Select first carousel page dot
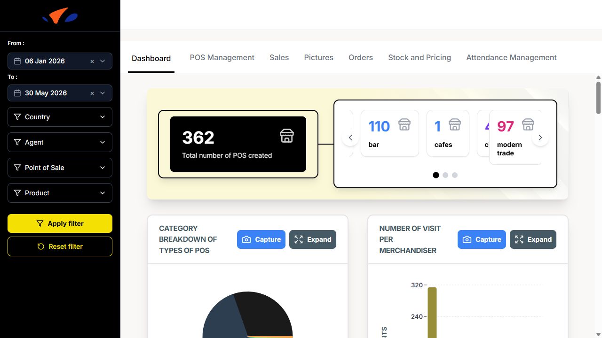The height and width of the screenshot is (338, 602). tap(436, 175)
